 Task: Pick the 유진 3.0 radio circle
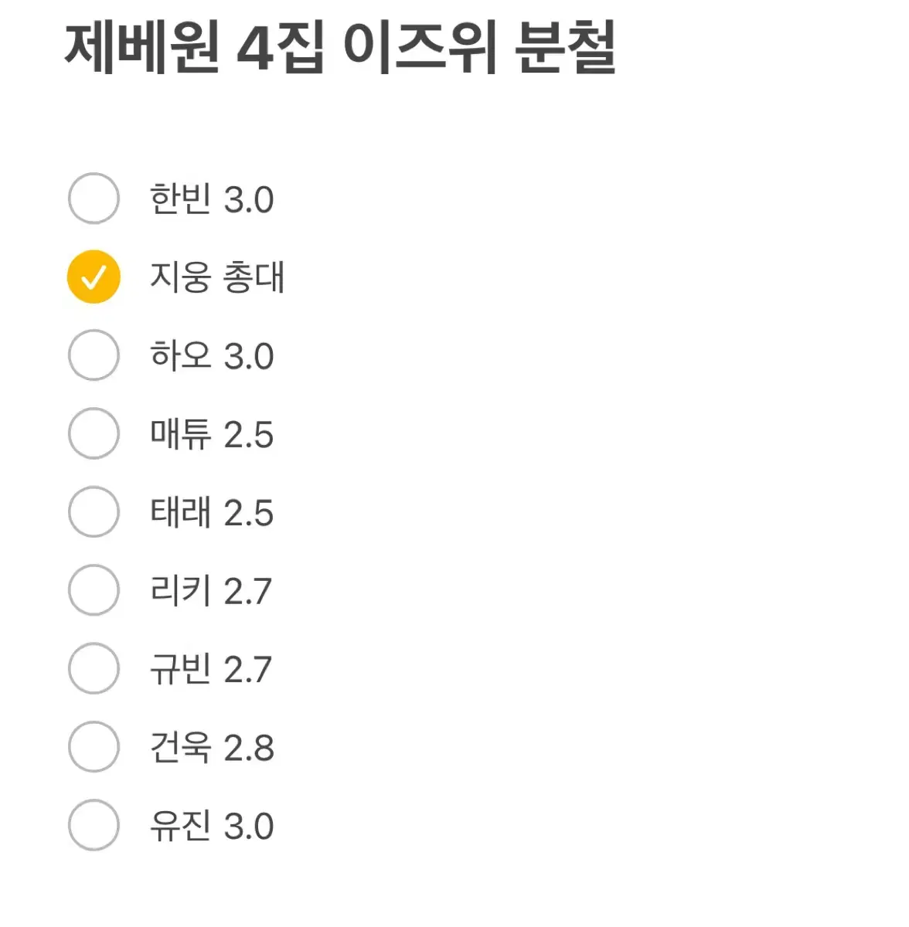coord(94,825)
